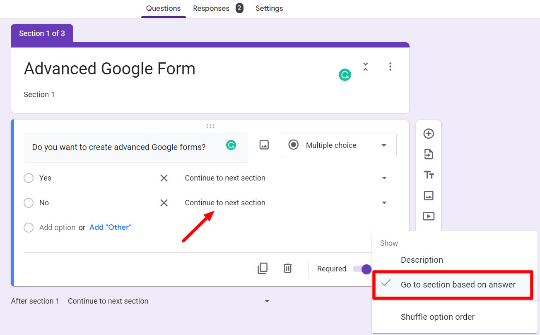Click the Grammarly icon in the question field
This screenshot has height=335, width=540.
pyautogui.click(x=231, y=145)
